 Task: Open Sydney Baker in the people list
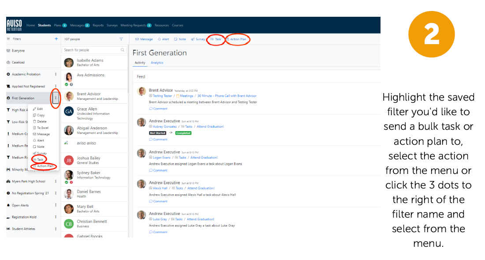coord(95,177)
